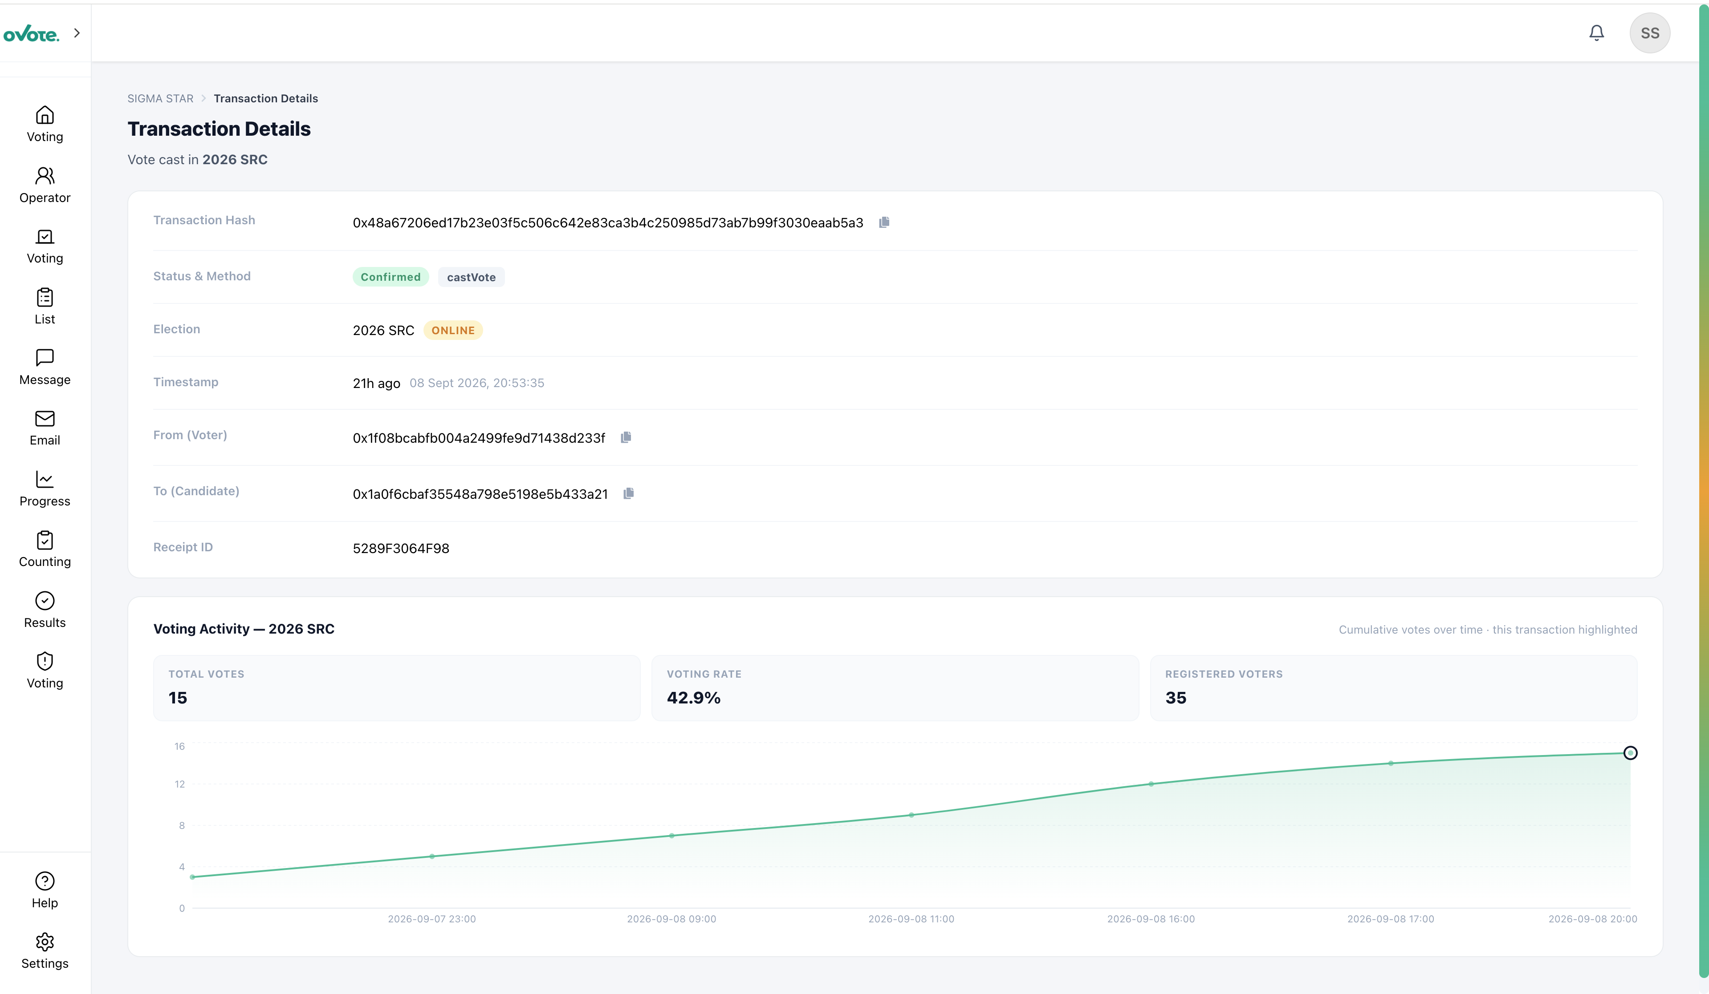
Task: Open the Message sidebar item
Action: click(x=45, y=367)
